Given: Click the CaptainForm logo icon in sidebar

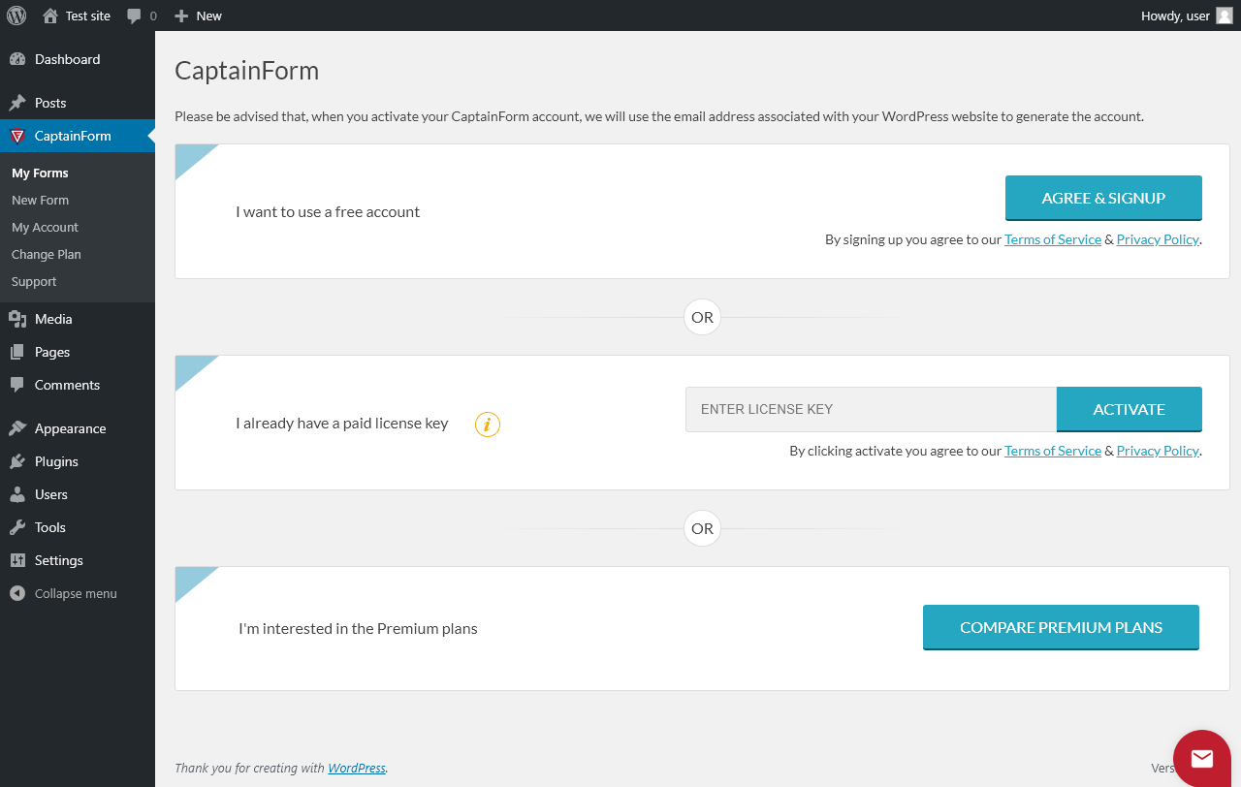Looking at the screenshot, I should 17,136.
